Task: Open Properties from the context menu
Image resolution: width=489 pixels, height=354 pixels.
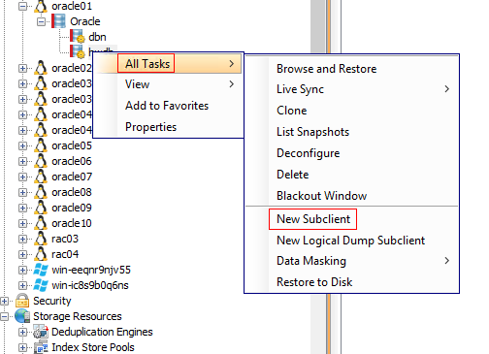Action: pos(150,127)
